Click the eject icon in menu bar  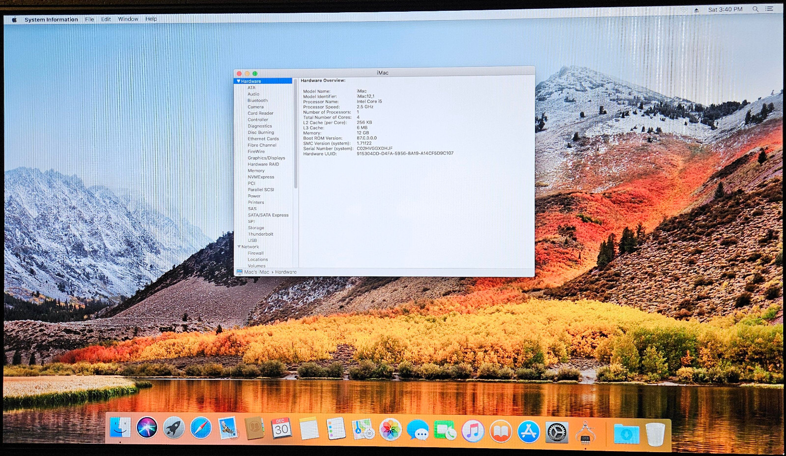(x=696, y=10)
